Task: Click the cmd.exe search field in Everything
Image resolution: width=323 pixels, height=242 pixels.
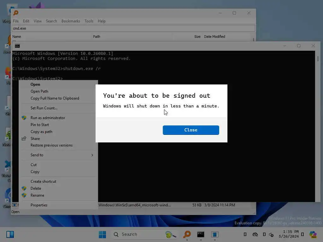Action: [x=133, y=28]
